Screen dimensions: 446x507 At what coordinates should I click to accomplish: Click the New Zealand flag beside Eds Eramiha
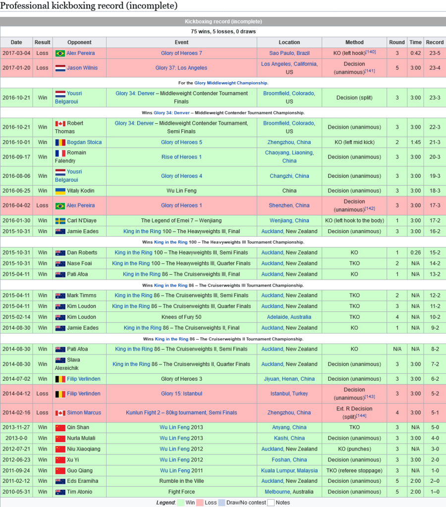pyautogui.click(x=60, y=481)
